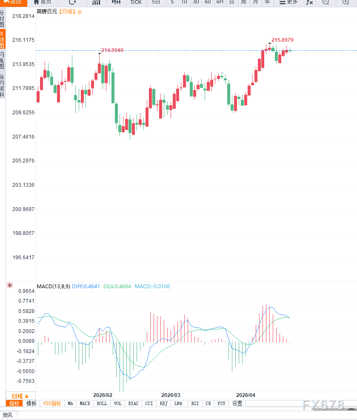Click the refresh icon in top toolbar
Image resolution: width=357 pixels, height=420 pixels.
(72, 2)
